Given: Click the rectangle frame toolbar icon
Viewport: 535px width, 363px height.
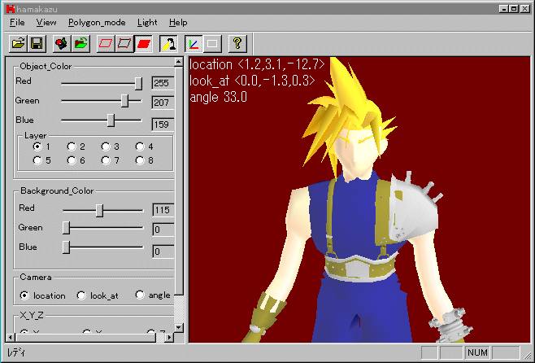Looking at the screenshot, I should click(x=212, y=43).
